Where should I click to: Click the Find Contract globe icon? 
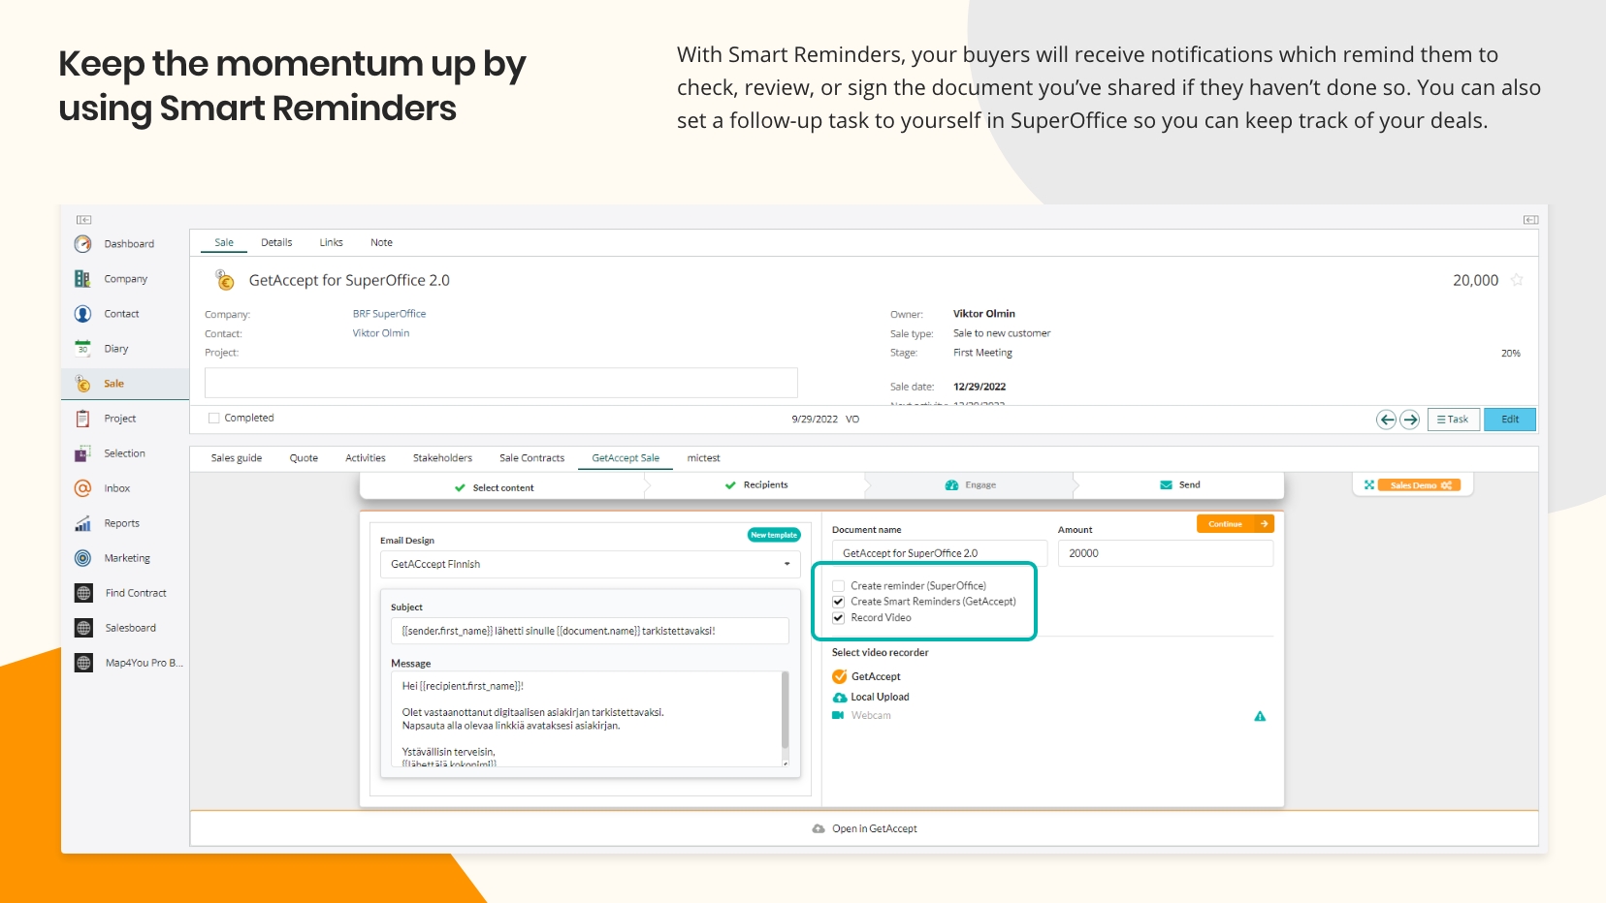coord(83,593)
